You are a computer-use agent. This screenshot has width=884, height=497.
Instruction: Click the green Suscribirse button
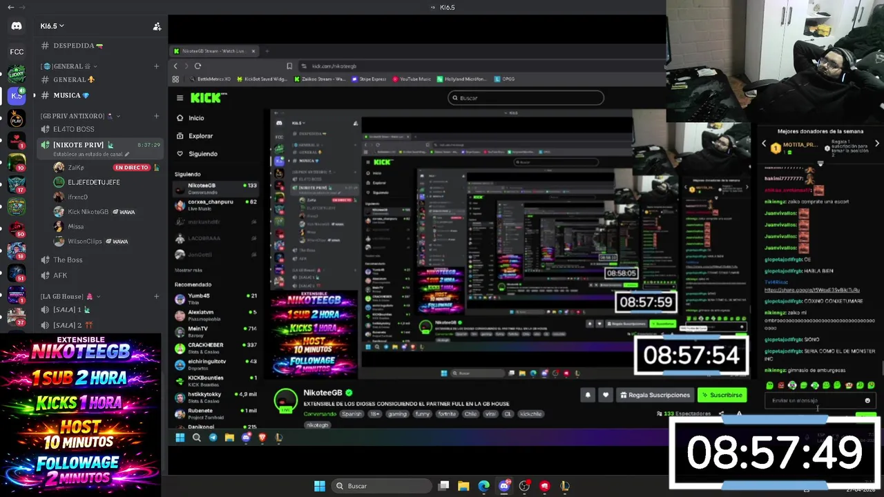coord(722,396)
